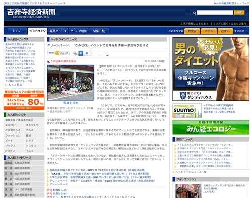Click into the search text field
The height and width of the screenshot is (198, 252).
coord(215,13)
